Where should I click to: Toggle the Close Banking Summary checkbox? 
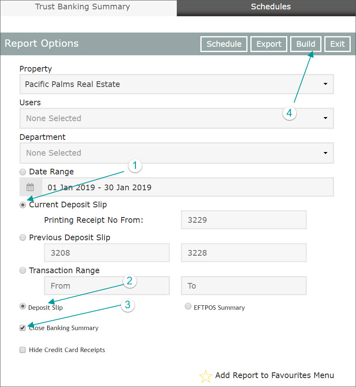tap(23, 328)
